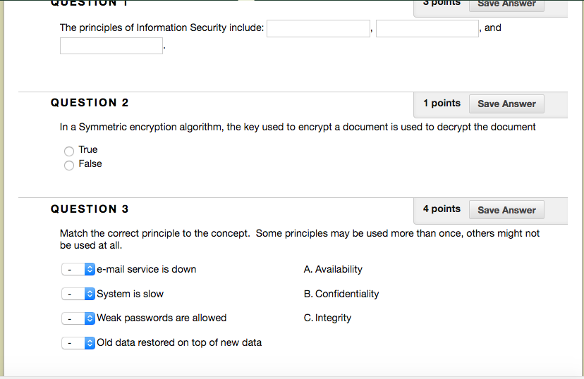Open dropdown for System is slow
The width and height of the screenshot is (584, 379).
coord(78,294)
